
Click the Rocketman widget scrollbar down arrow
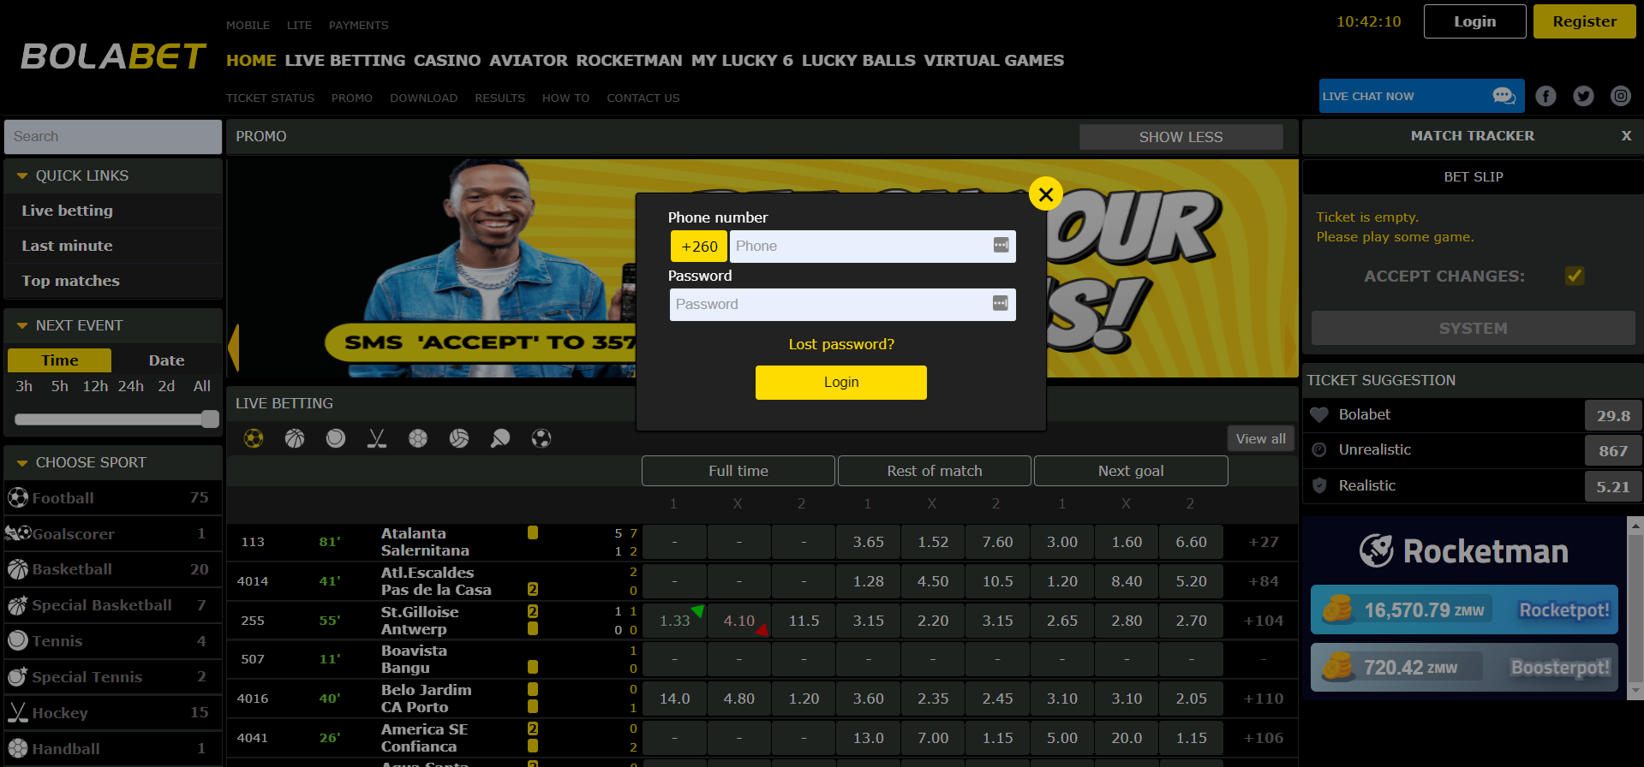[1635, 691]
